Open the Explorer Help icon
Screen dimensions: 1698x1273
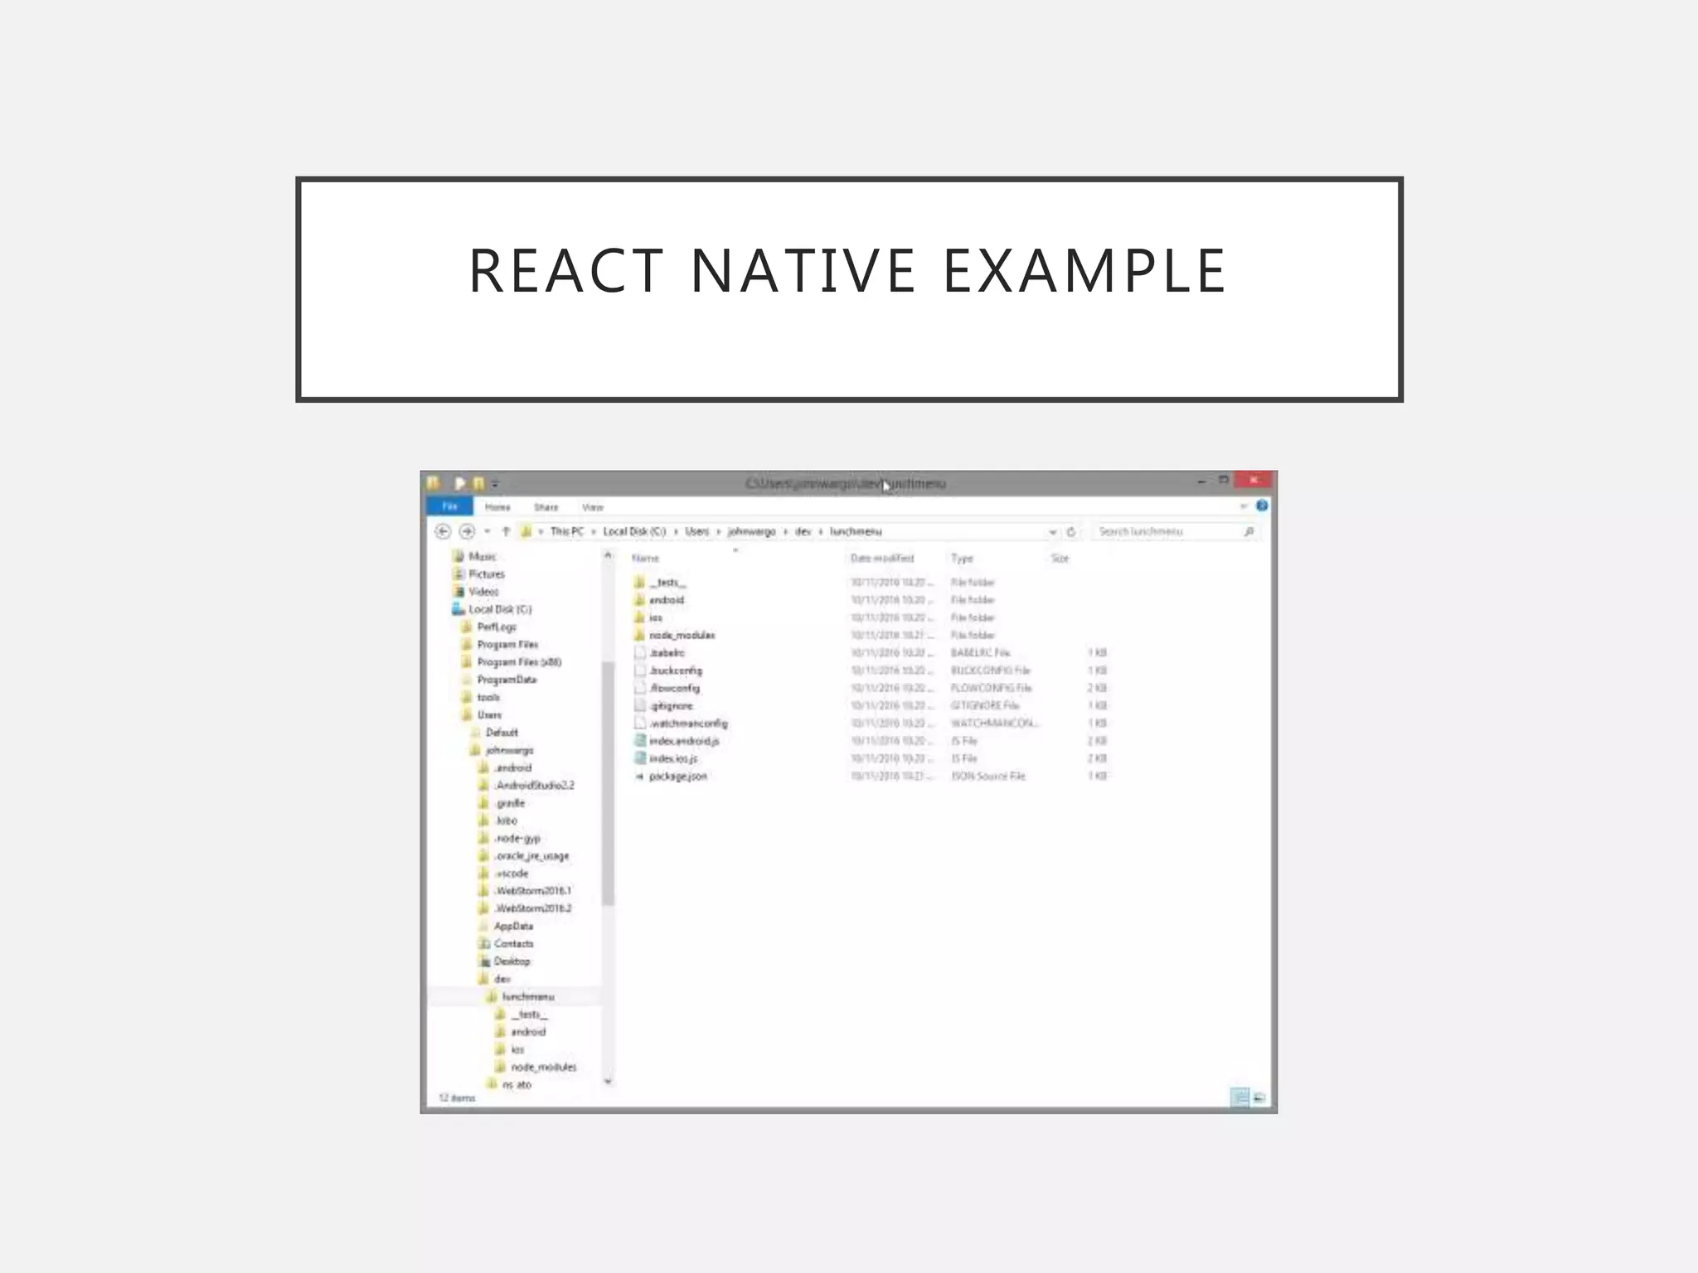(x=1262, y=506)
